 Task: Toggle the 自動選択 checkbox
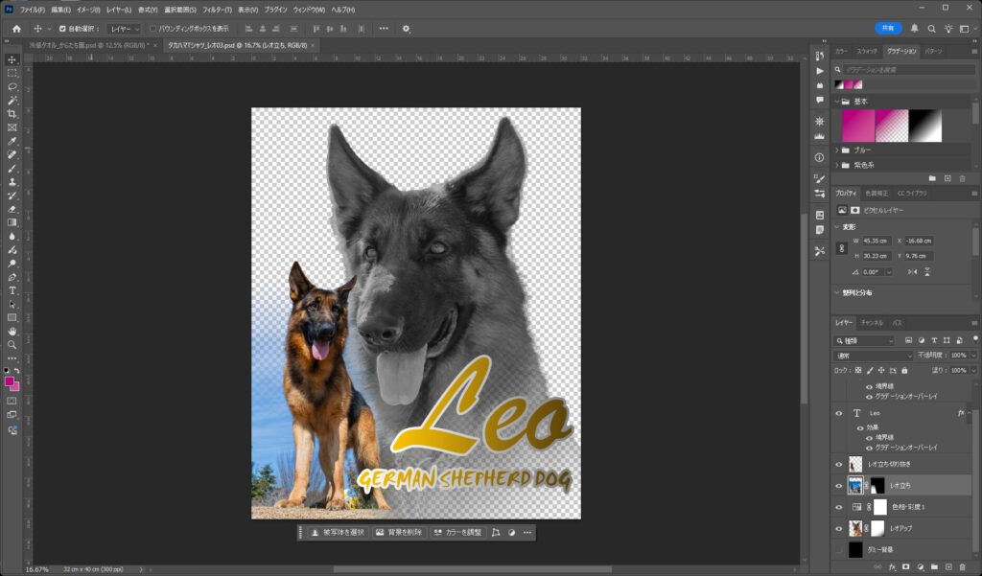click(x=62, y=29)
